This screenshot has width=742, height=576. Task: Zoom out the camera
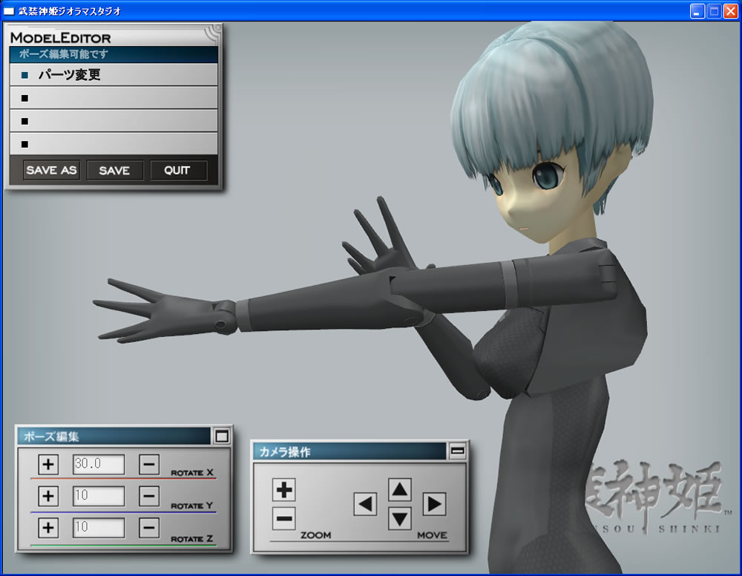(x=284, y=518)
